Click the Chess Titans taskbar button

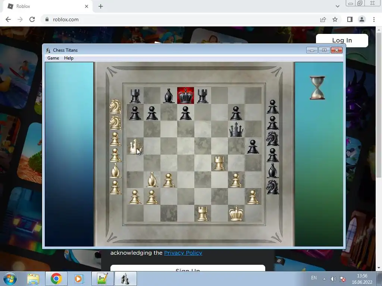click(125, 279)
